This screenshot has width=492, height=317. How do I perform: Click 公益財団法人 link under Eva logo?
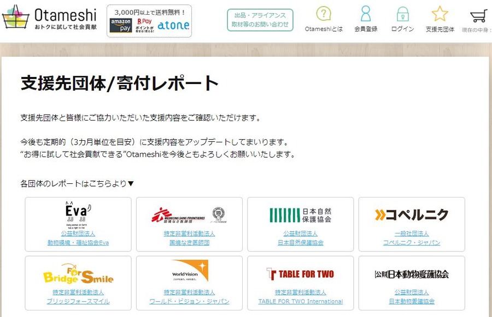pos(78,234)
